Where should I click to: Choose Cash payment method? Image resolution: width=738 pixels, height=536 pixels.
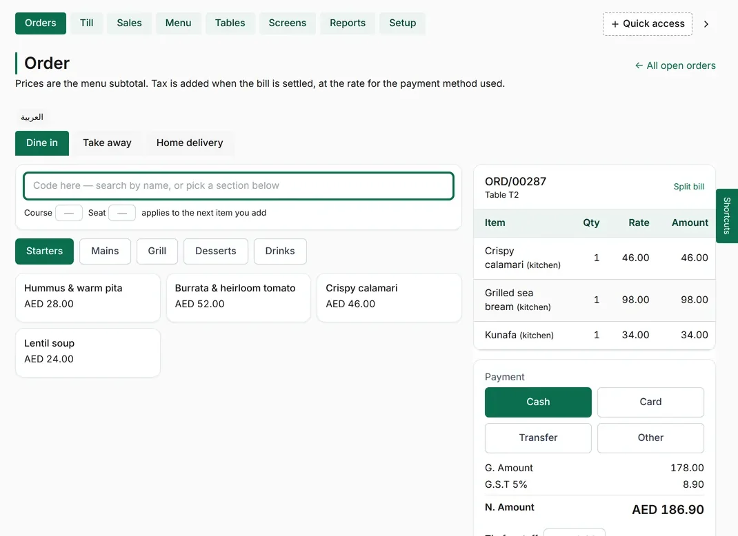[x=538, y=402]
